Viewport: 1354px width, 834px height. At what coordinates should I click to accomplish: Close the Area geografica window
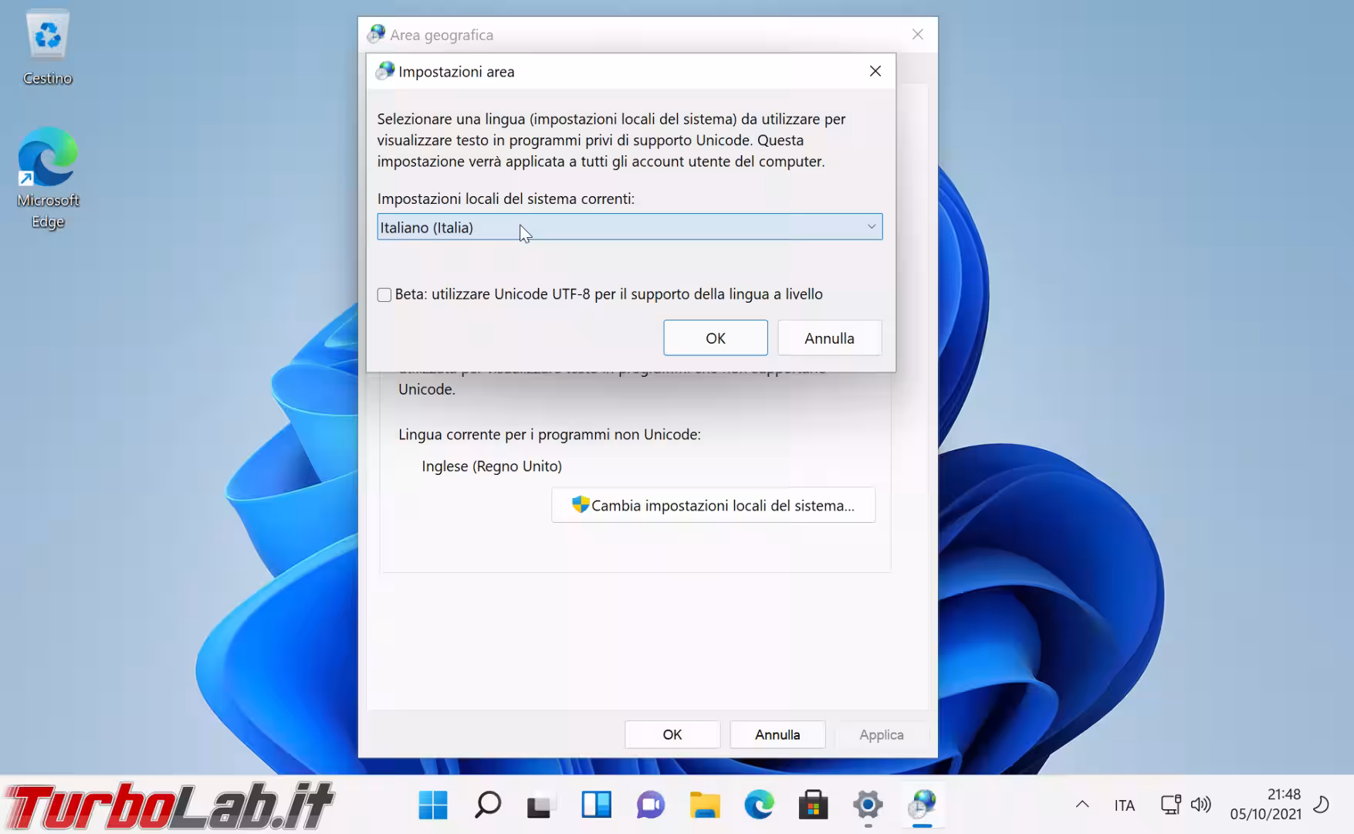(x=917, y=35)
